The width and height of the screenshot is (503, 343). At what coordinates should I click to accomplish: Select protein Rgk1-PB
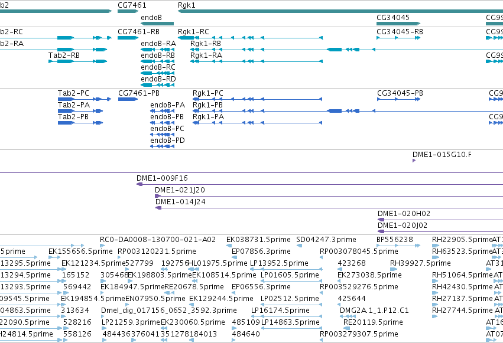pos(207,105)
